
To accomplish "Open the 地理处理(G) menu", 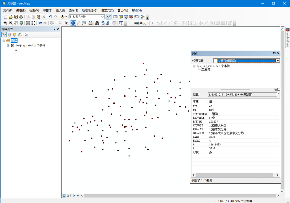I will coord(90,10).
